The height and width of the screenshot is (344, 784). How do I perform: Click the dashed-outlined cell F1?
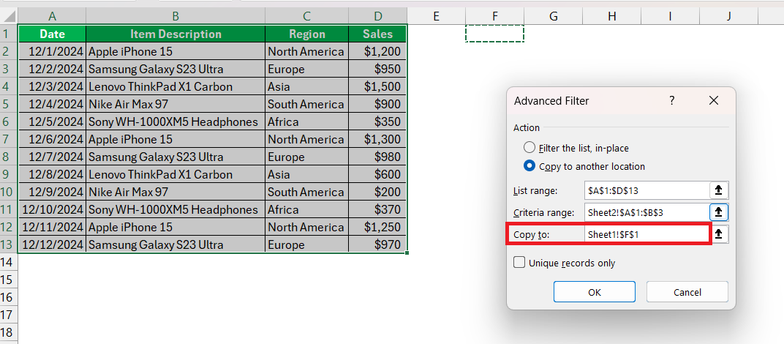[494, 34]
